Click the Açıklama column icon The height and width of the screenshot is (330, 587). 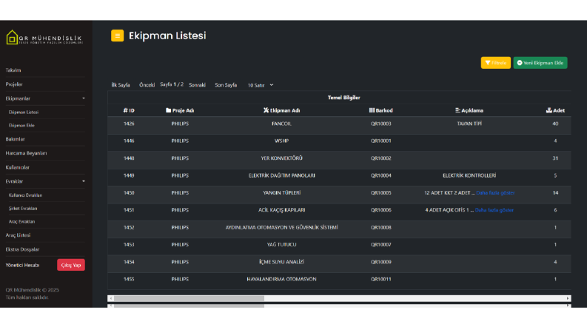coord(457,110)
